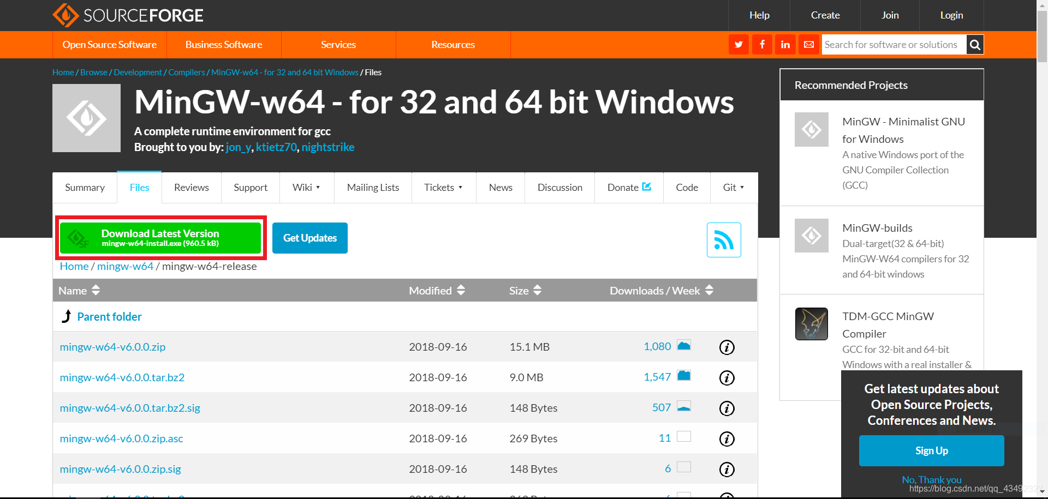Click the search magnifier button
This screenshot has height=499, width=1048.
(975, 45)
